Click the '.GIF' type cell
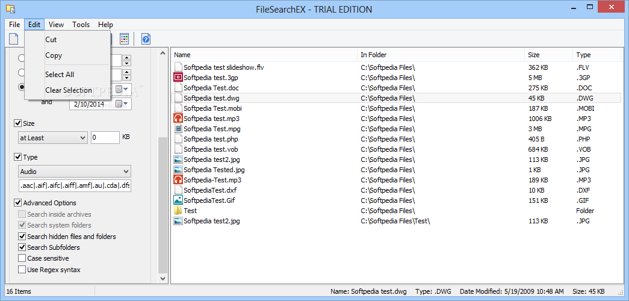 pyautogui.click(x=583, y=200)
